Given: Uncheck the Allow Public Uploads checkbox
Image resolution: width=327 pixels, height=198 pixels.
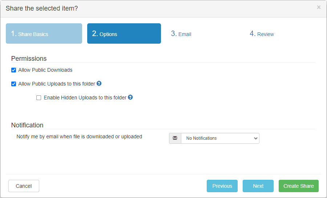Looking at the screenshot, I should [14, 84].
